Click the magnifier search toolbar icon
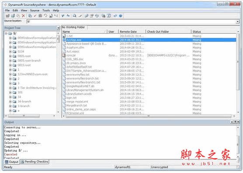The image size is (243, 173). [x=75, y=16]
